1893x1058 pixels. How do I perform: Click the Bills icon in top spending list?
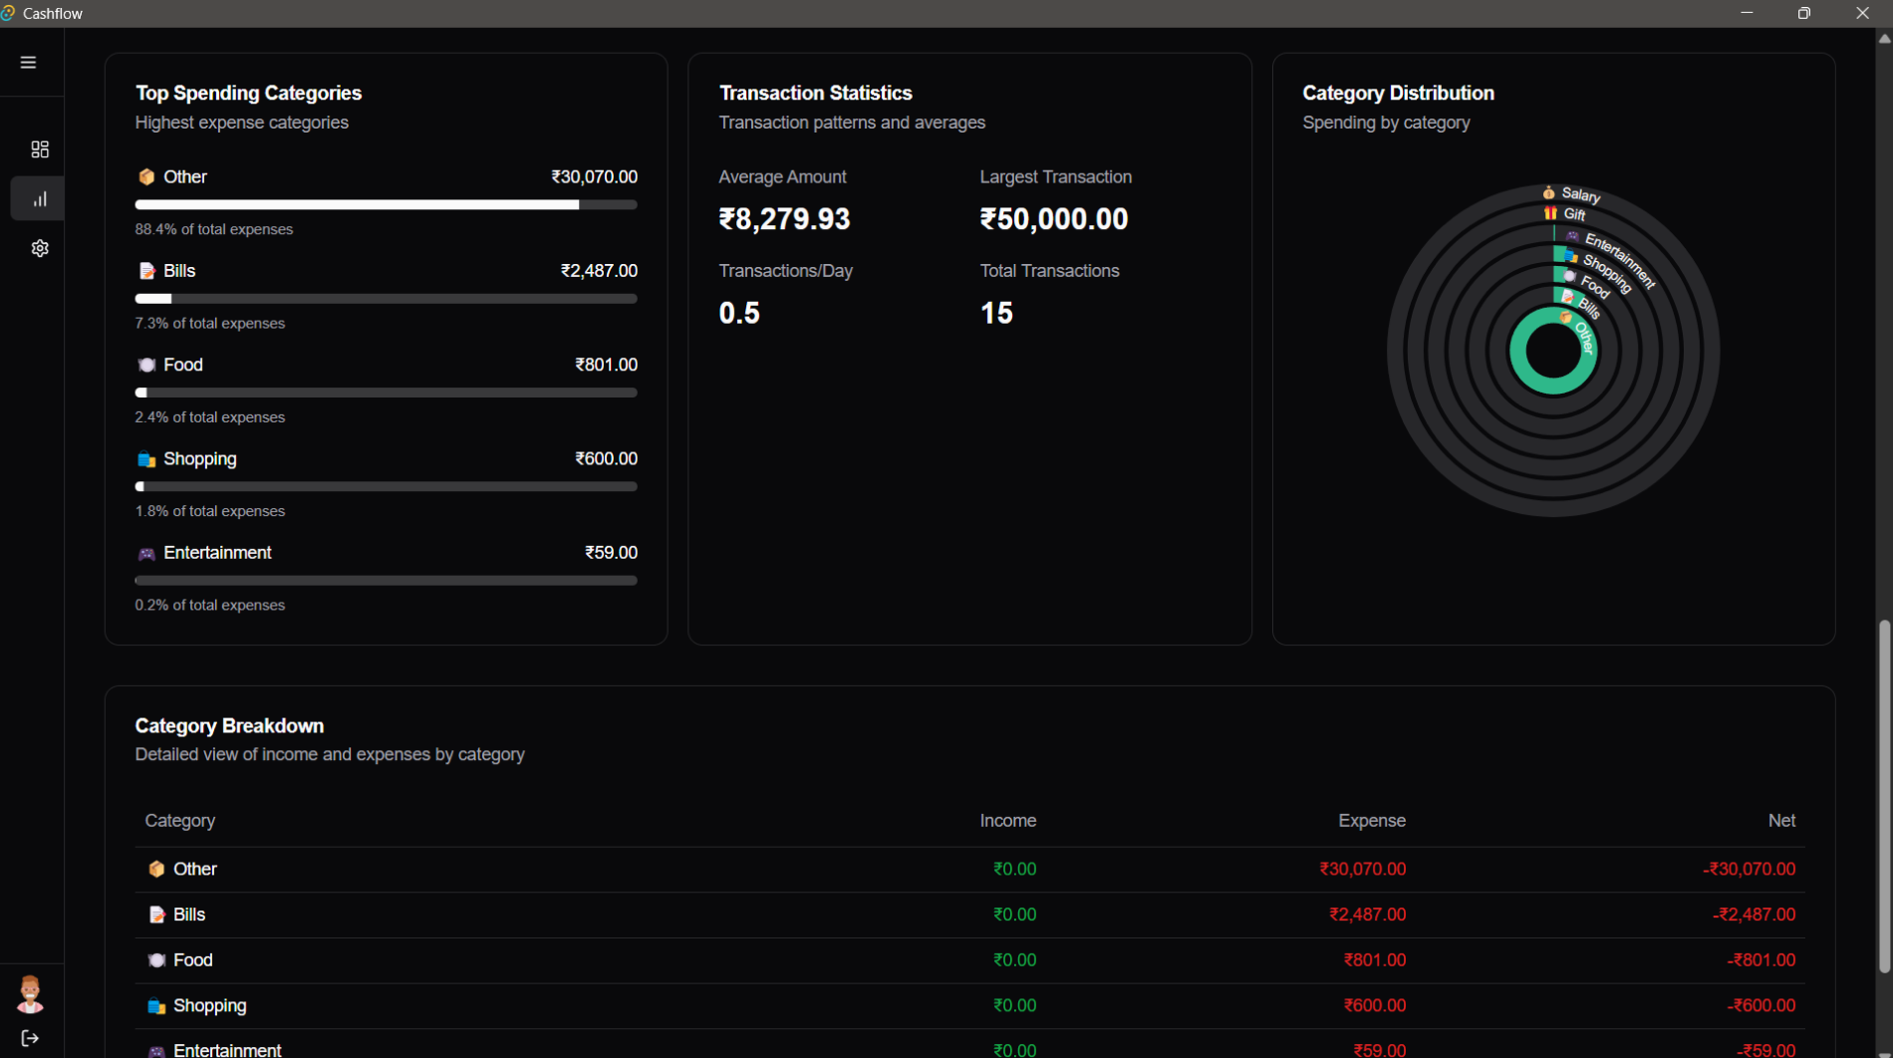(x=146, y=271)
